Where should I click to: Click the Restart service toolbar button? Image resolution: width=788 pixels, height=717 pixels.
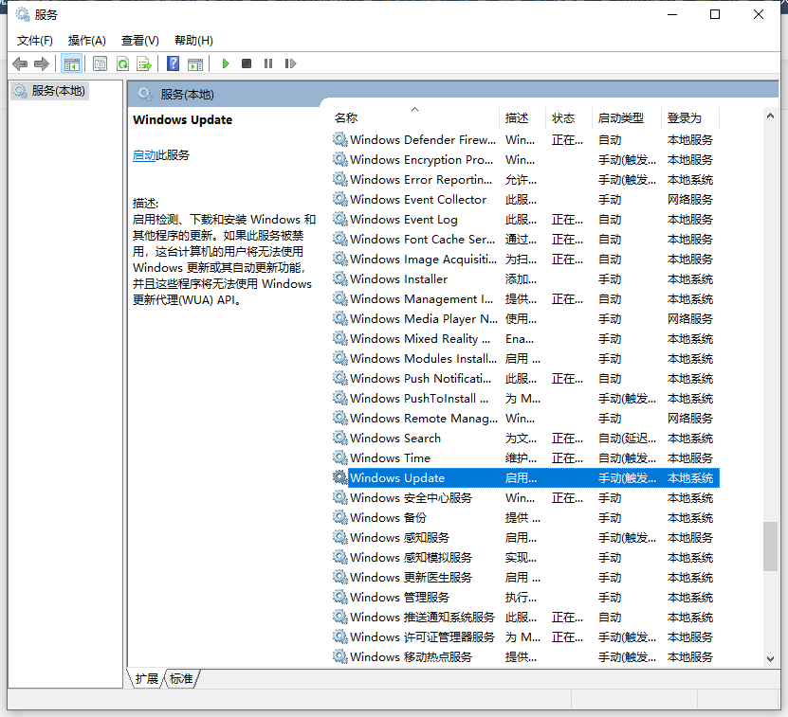[x=290, y=63]
